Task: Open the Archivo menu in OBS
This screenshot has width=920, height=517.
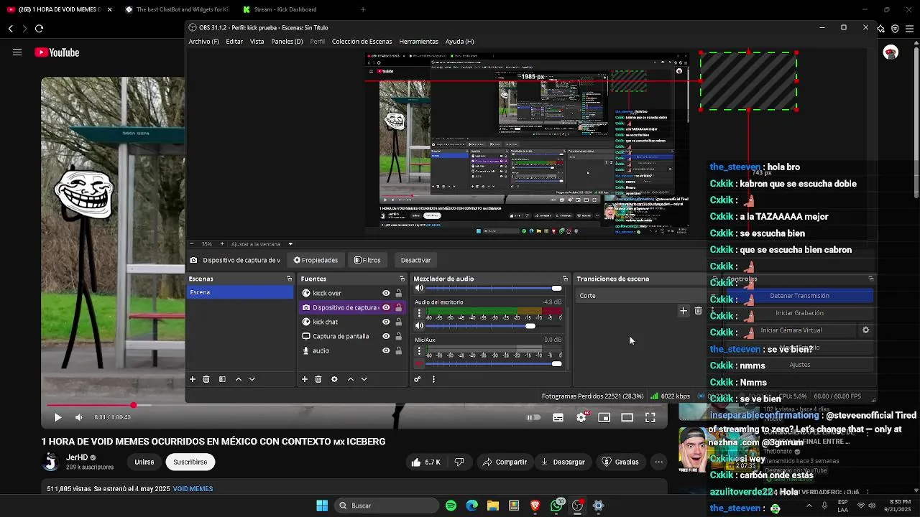Action: [203, 42]
